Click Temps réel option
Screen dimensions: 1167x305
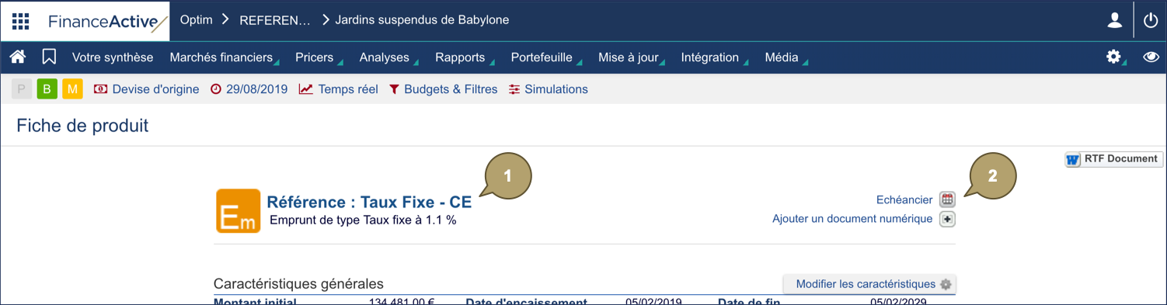(x=339, y=89)
